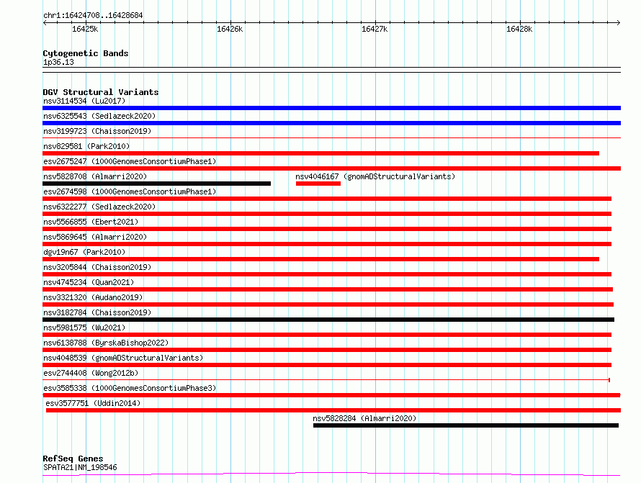Click the 16427k ruler tick label
641x483 pixels.
click(375, 29)
